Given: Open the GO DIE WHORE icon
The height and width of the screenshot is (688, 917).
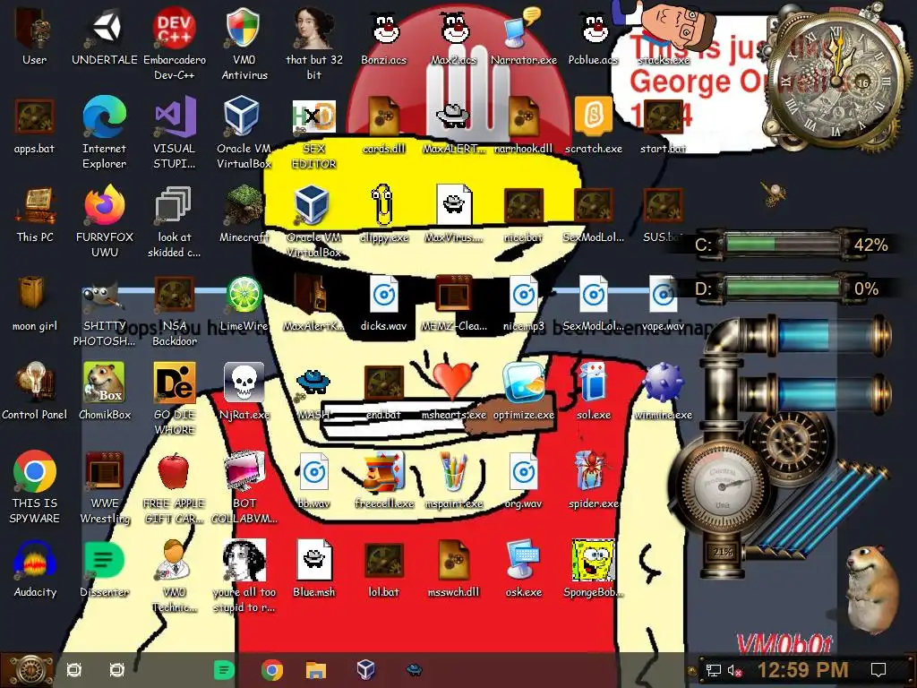Looking at the screenshot, I should [x=174, y=383].
